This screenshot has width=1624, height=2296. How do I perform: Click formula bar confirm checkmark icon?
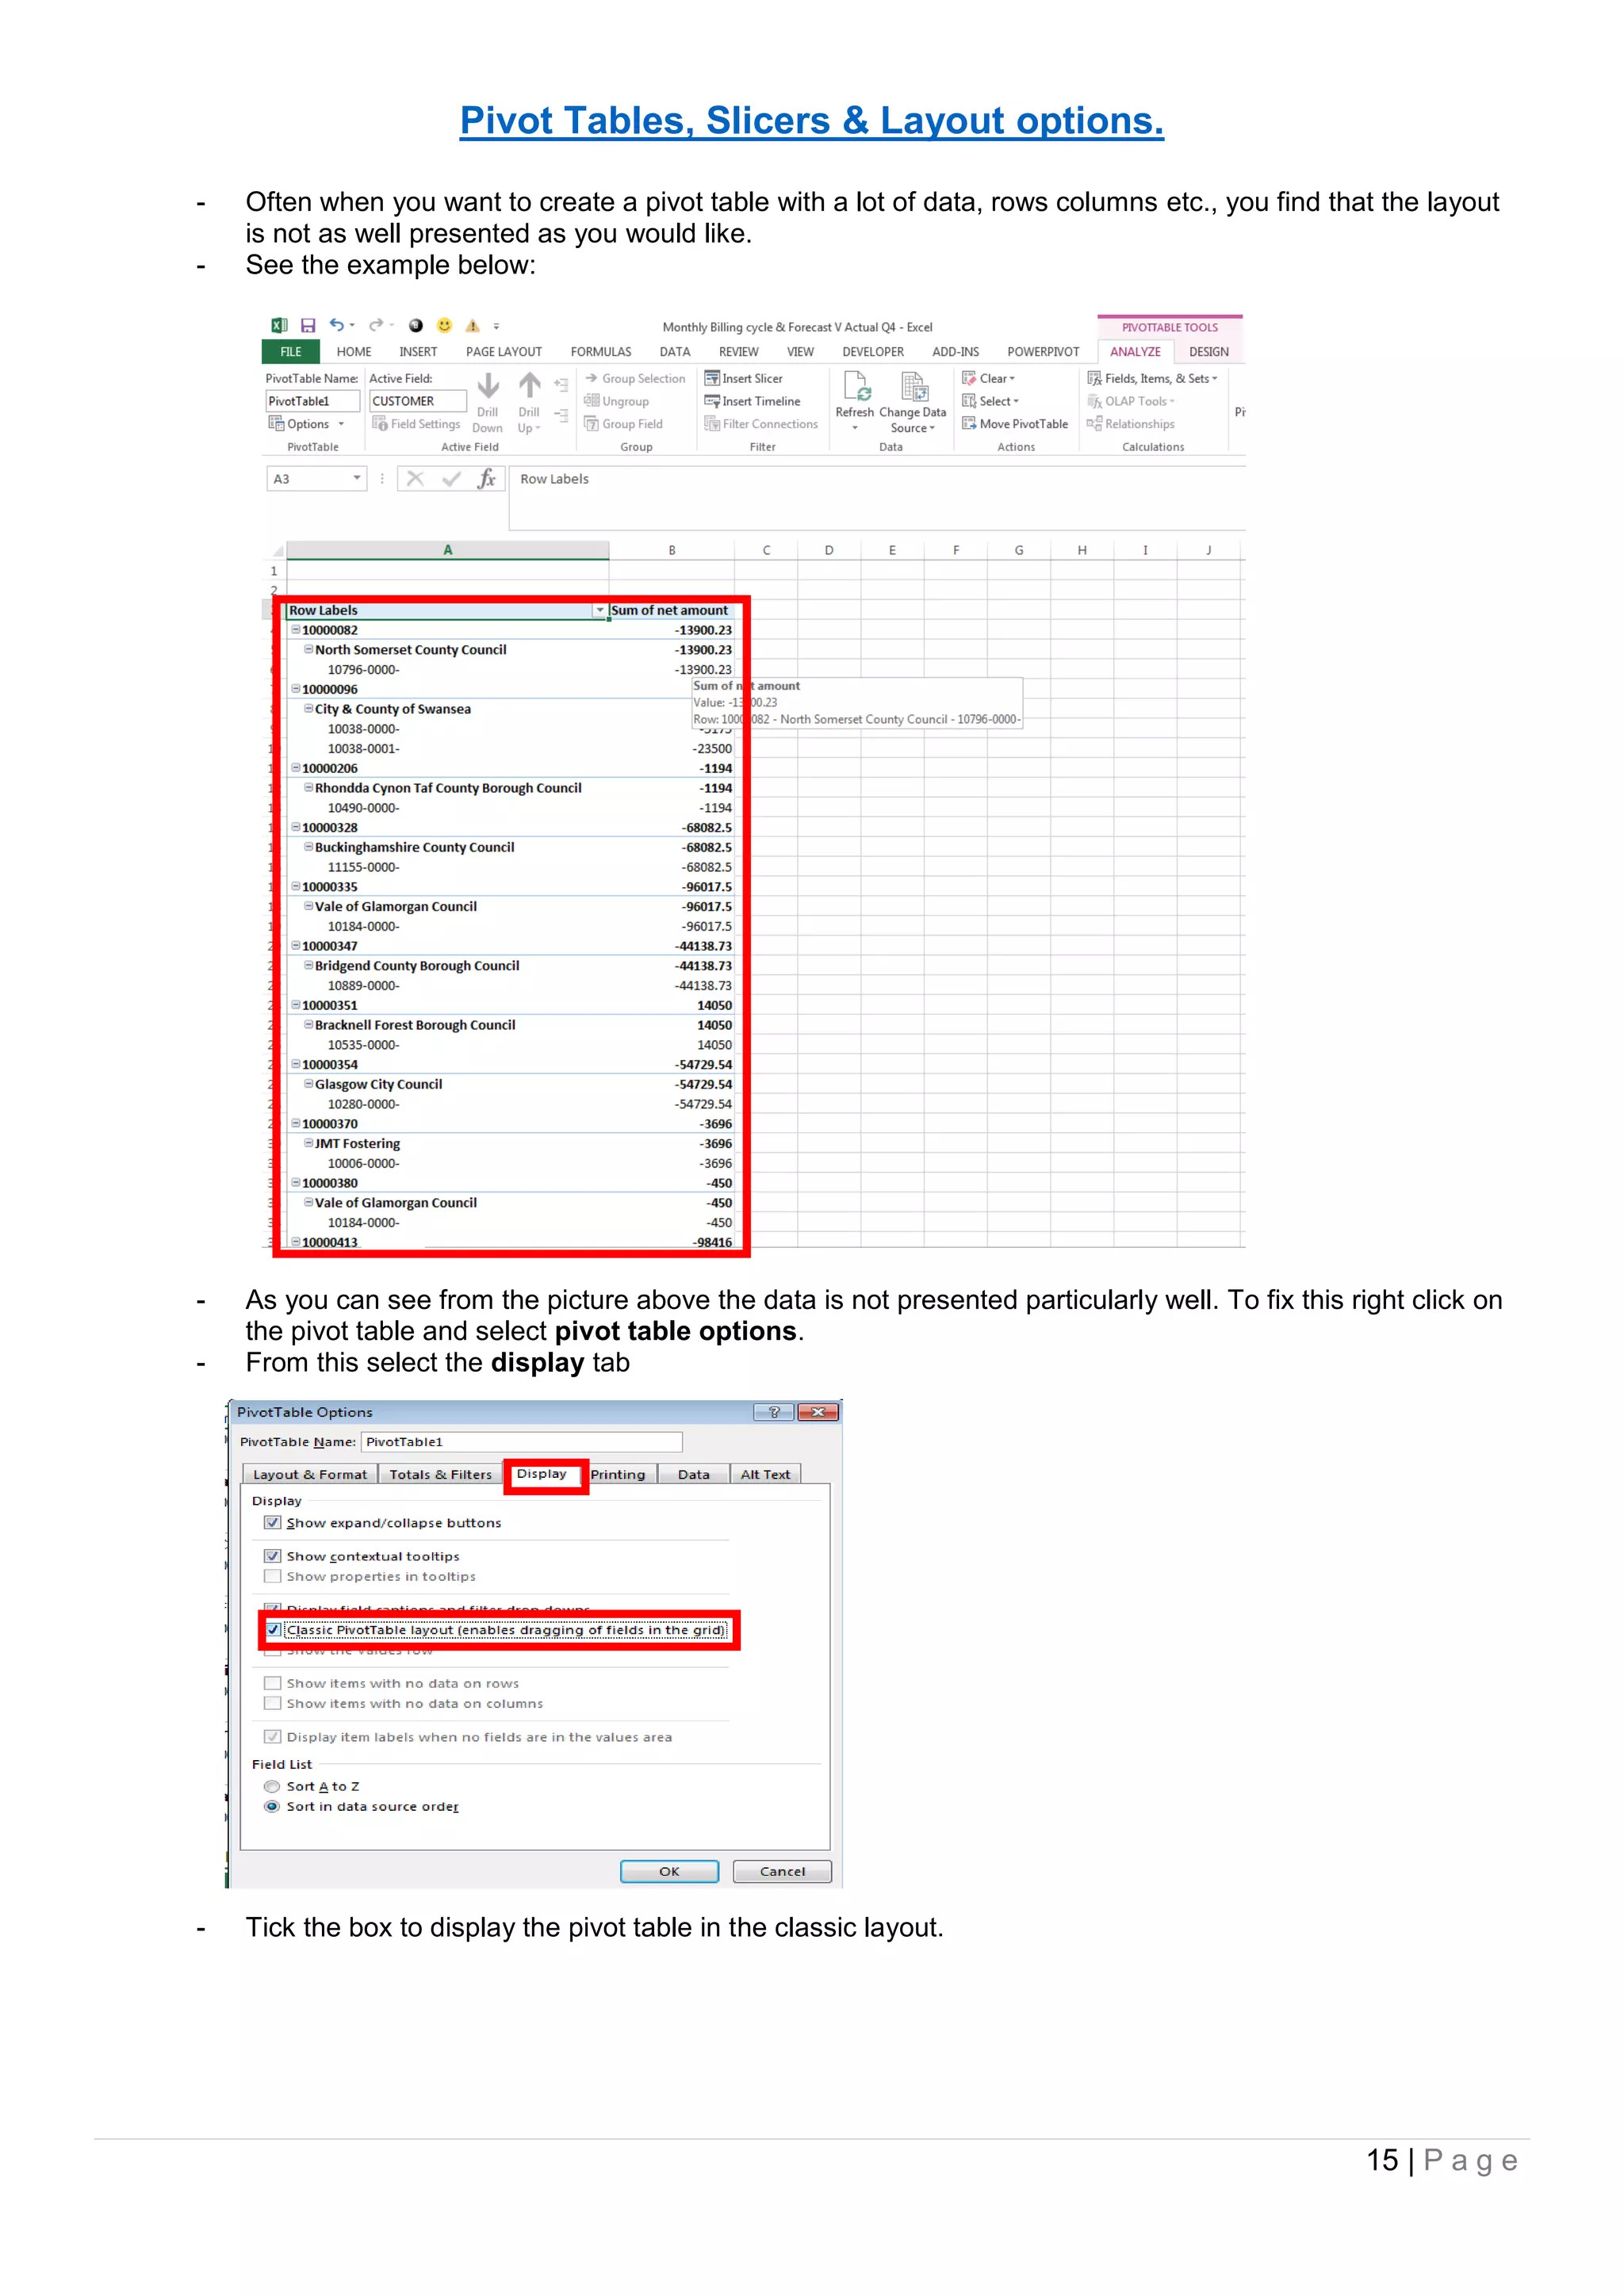(x=452, y=479)
